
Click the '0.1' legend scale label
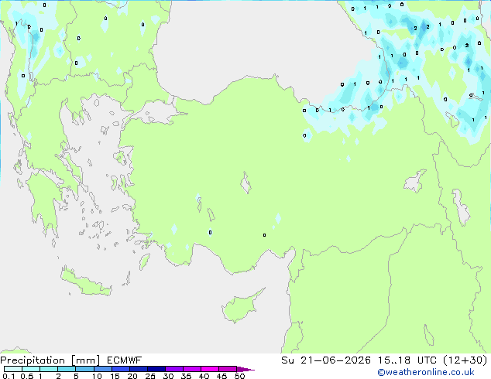[x=9, y=376]
